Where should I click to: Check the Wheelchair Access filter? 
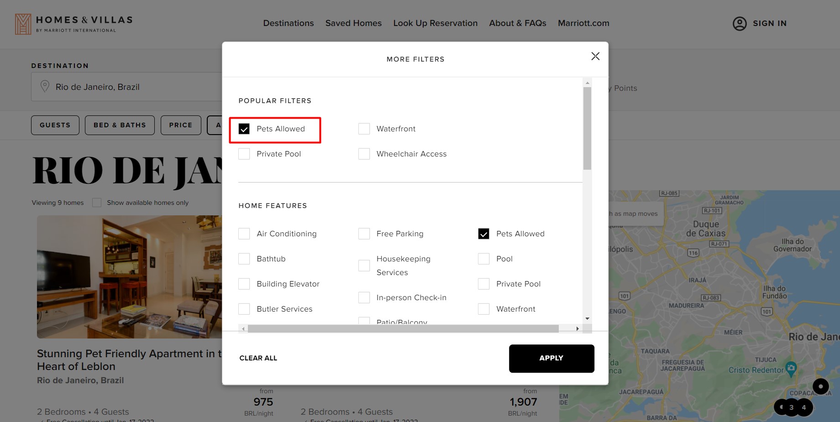point(364,154)
